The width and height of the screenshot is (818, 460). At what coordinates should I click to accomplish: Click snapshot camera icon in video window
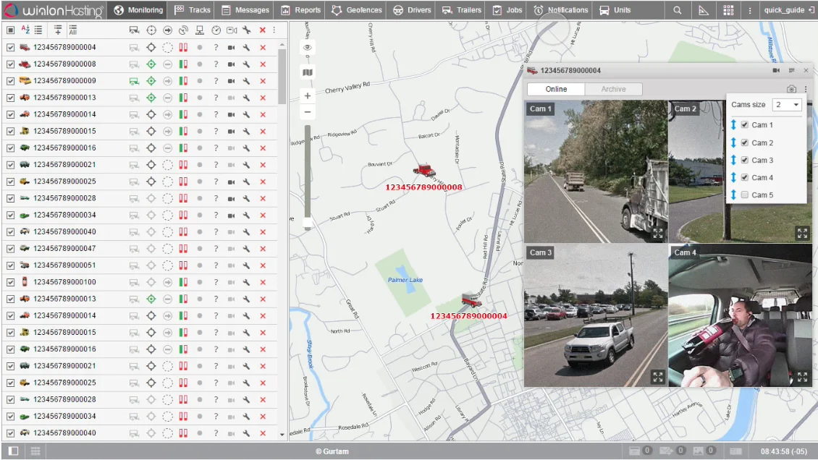792,89
